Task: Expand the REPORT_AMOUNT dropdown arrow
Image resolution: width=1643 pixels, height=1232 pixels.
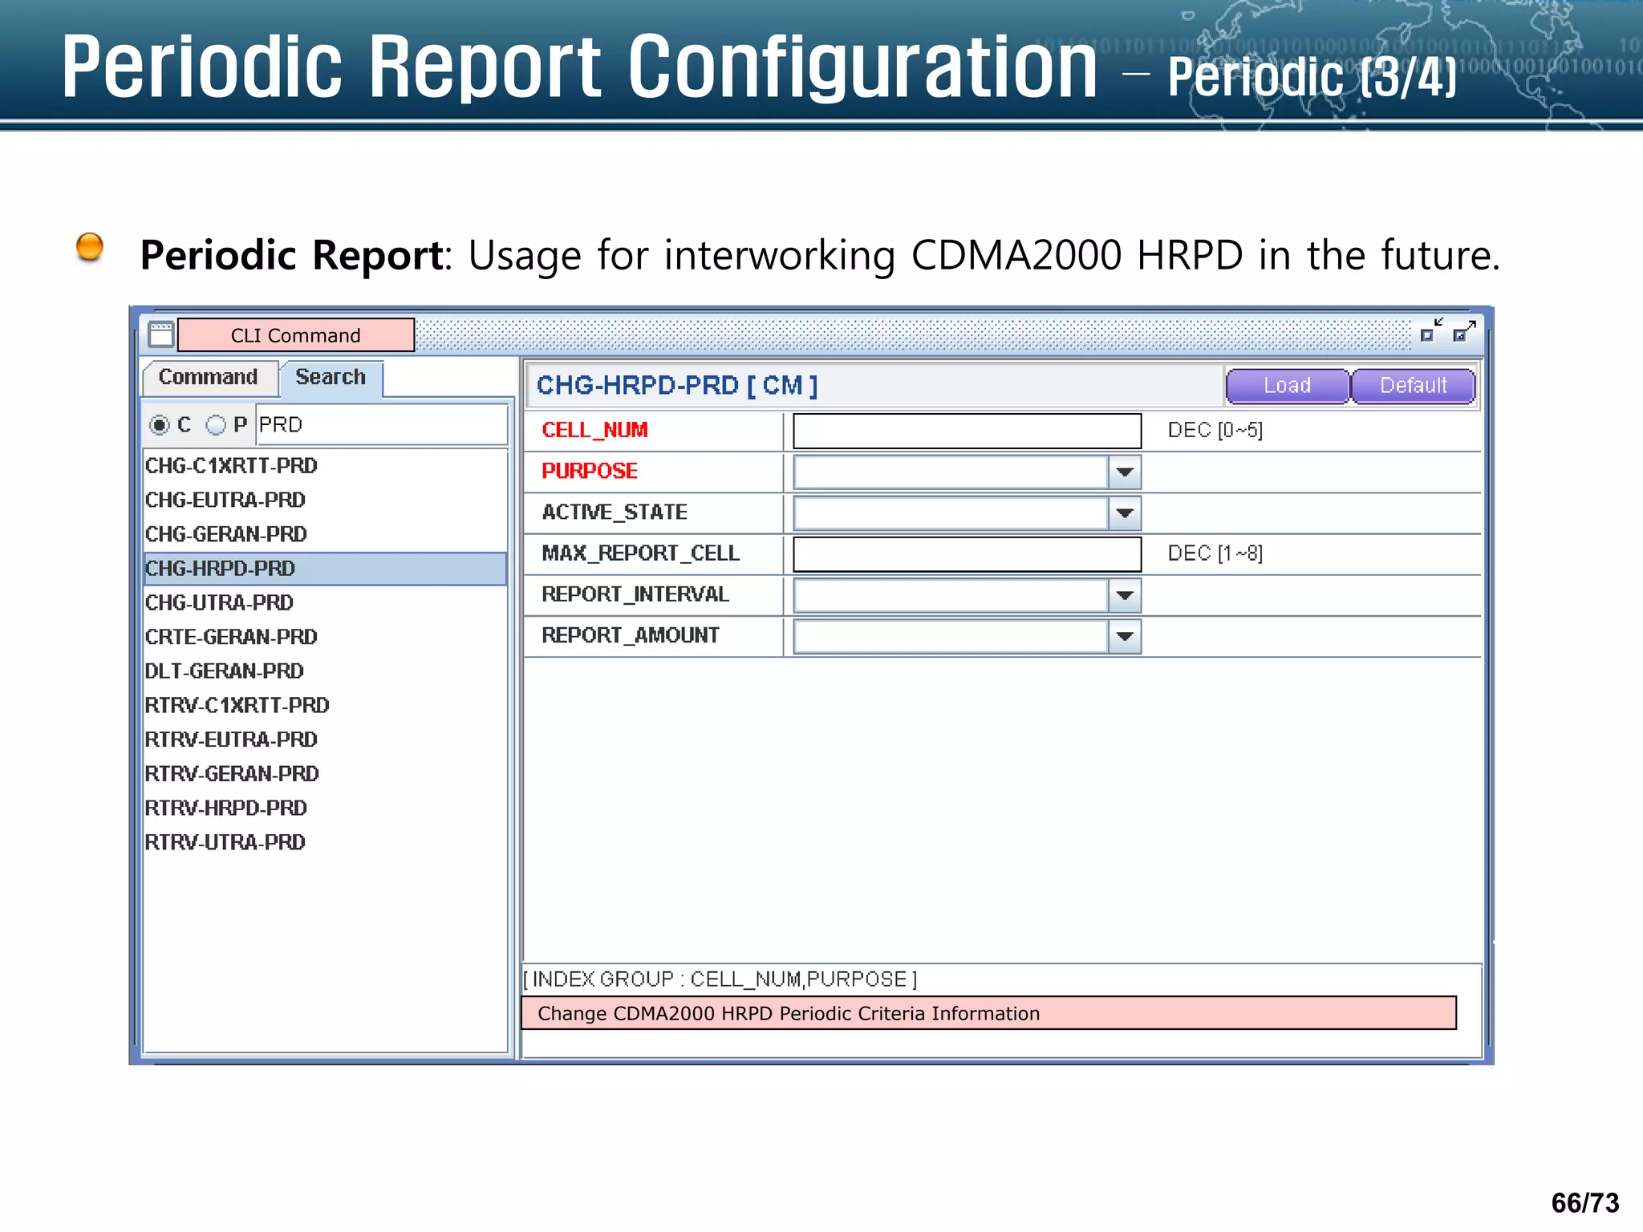Action: (x=1125, y=636)
